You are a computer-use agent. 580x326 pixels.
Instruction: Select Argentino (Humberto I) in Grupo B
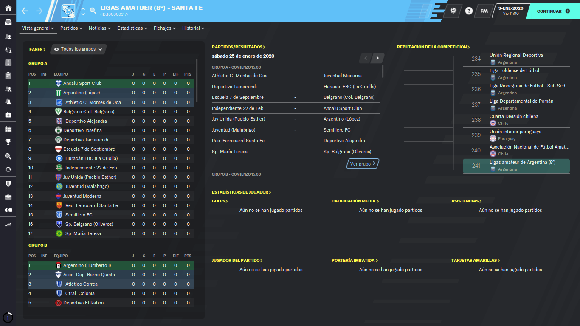coord(111,265)
